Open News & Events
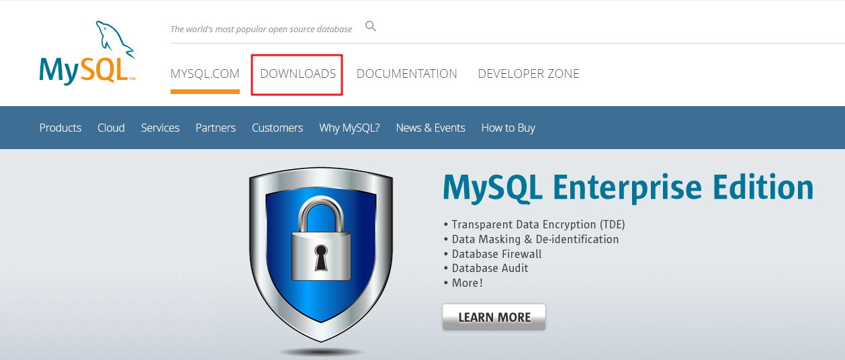The image size is (845, 360). point(431,128)
